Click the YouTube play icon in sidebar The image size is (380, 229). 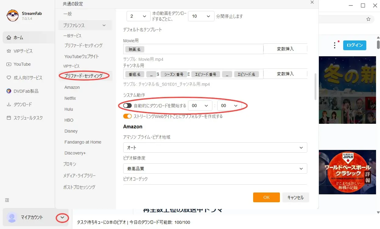(9, 64)
